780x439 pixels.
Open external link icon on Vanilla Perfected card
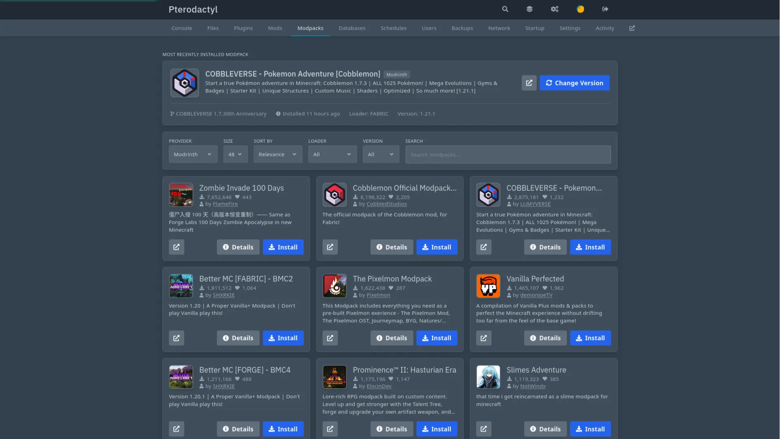coord(483,338)
